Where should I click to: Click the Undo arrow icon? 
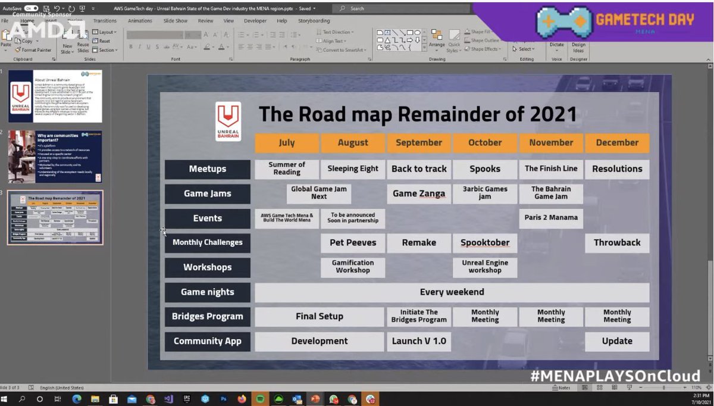coord(56,8)
